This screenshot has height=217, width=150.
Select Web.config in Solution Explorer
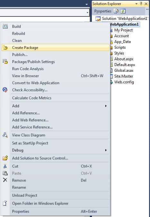[124, 82]
